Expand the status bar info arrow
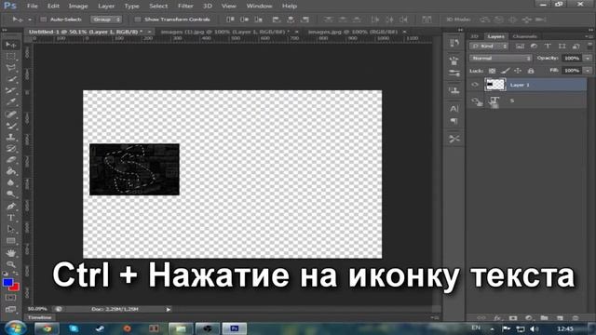The width and height of the screenshot is (596, 335). tap(169, 309)
